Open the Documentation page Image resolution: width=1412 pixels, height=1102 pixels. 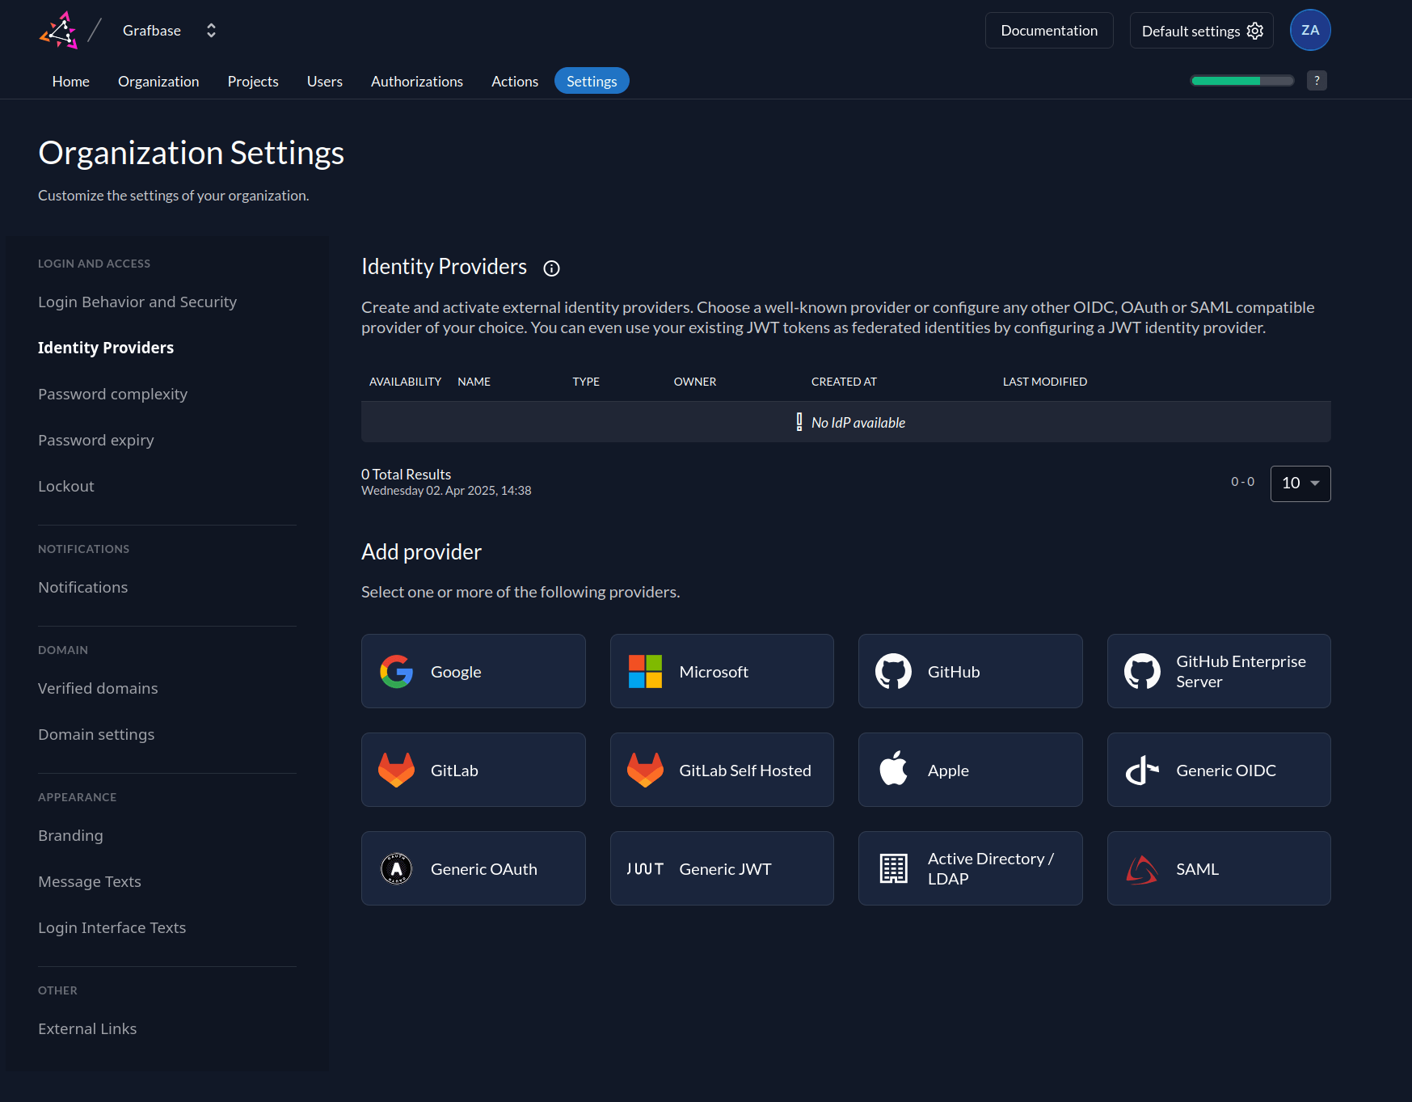pyautogui.click(x=1048, y=30)
